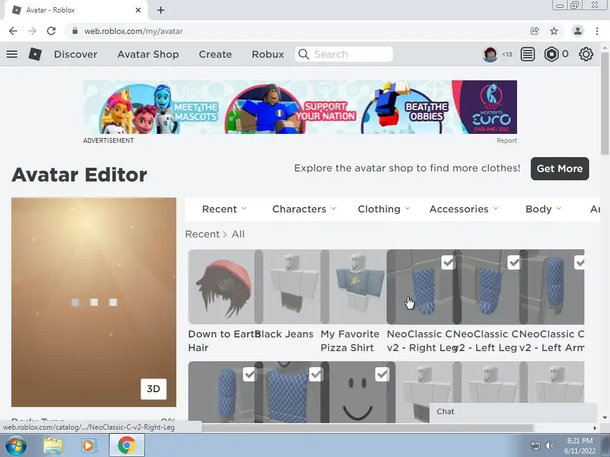Click the Recent breadcrumb link
Screen dimensions: 610x457
pos(203,234)
